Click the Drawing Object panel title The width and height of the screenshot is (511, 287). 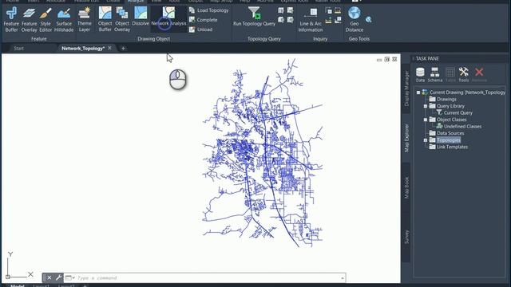pos(153,39)
